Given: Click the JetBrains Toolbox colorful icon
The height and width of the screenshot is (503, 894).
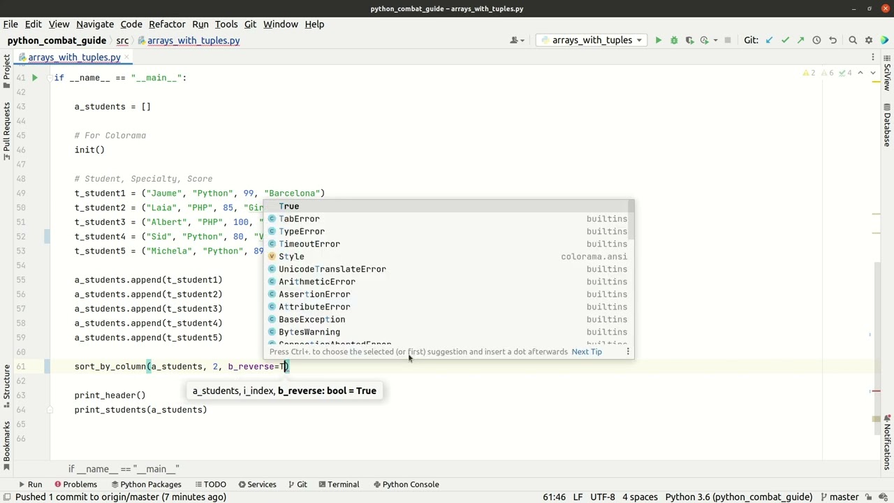Looking at the screenshot, I should (884, 41).
